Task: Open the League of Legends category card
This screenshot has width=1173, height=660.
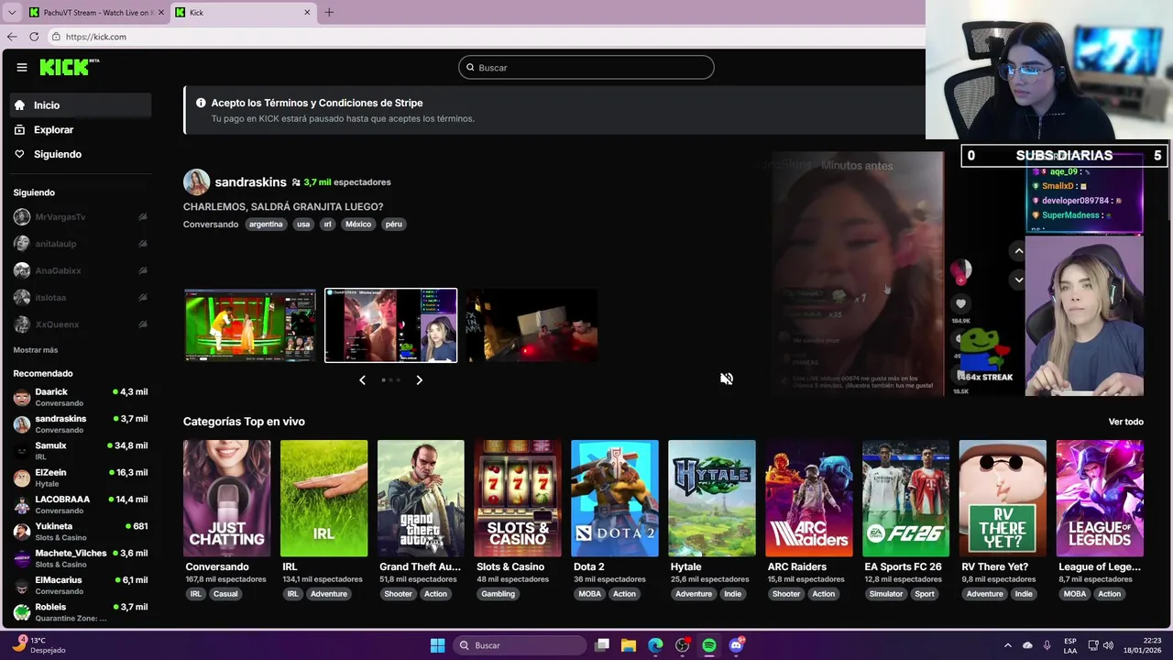Action: coord(1100,499)
